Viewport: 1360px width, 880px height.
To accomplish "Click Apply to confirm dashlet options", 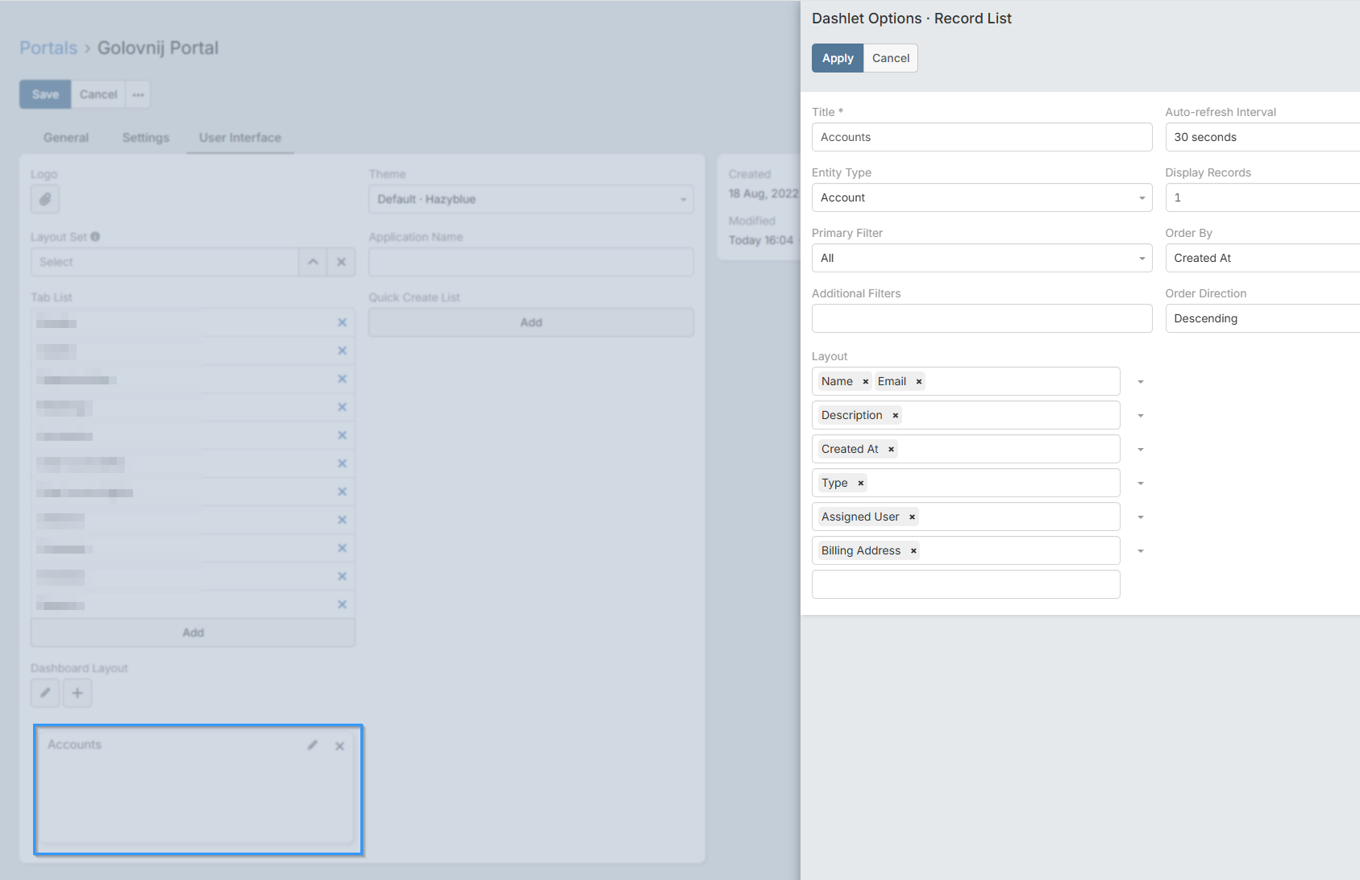I will click(x=837, y=58).
